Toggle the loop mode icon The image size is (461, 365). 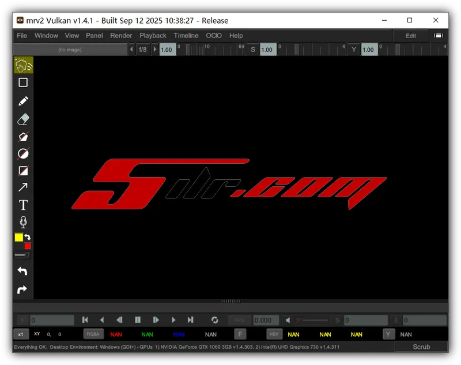[214, 320]
